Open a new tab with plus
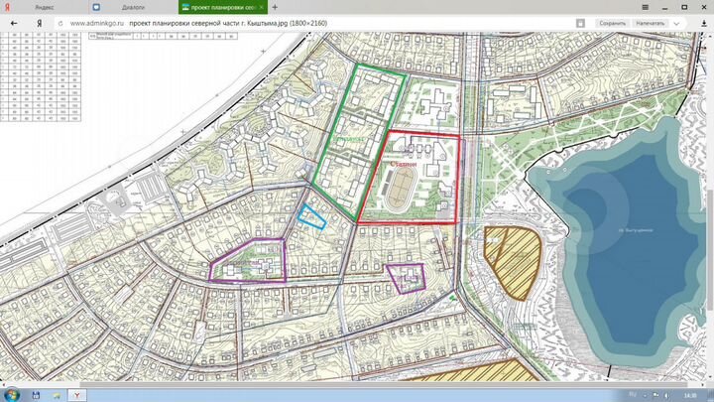Screen dimensions: 714x402 275,7
